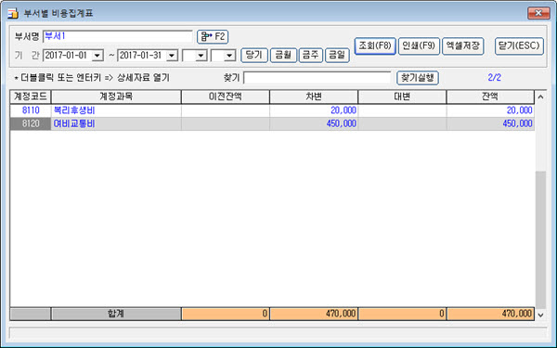Select account code 8120 cell
The height and width of the screenshot is (348, 557).
click(x=31, y=123)
